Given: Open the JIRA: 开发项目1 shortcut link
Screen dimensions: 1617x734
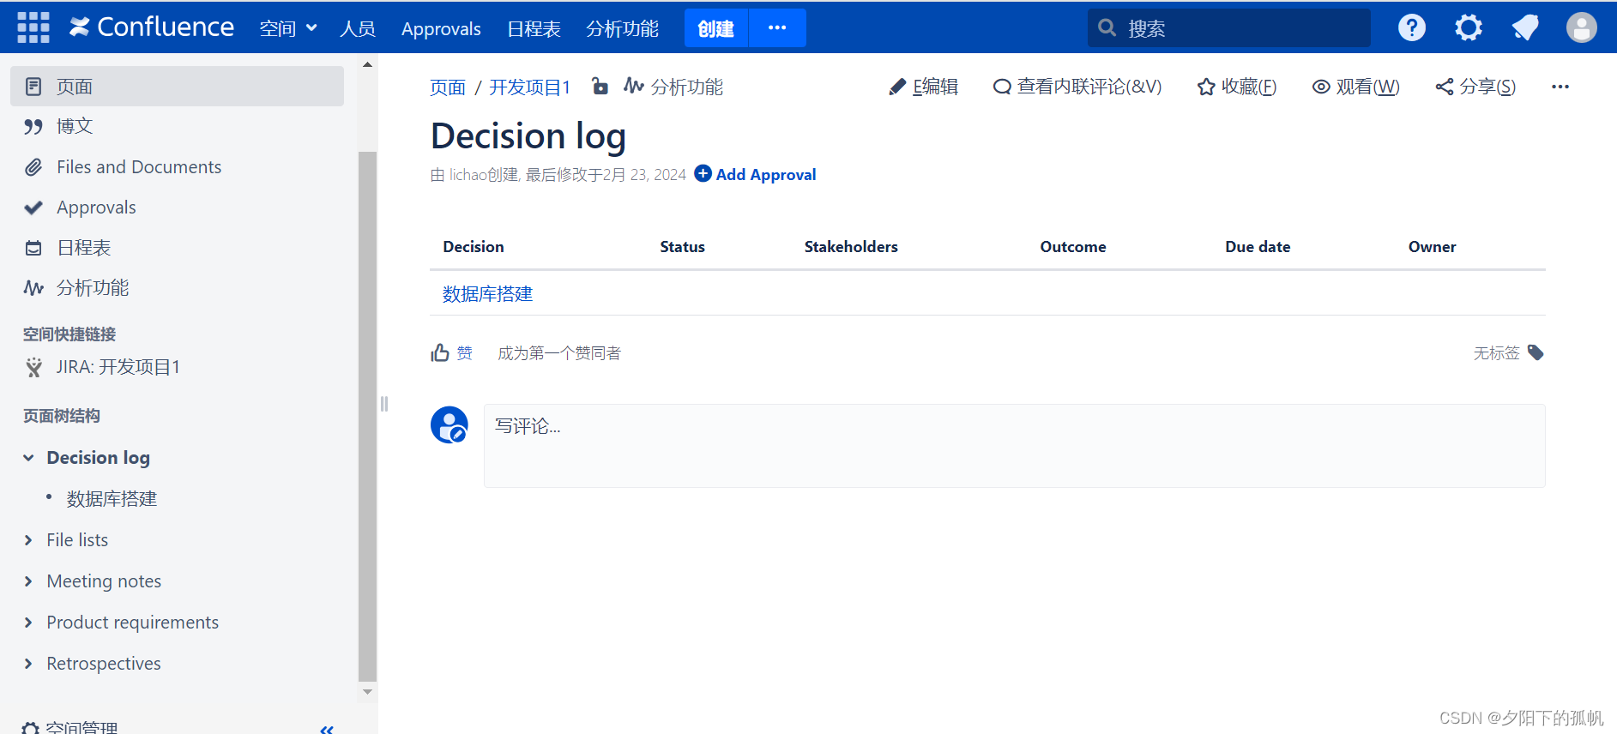Looking at the screenshot, I should [x=118, y=367].
